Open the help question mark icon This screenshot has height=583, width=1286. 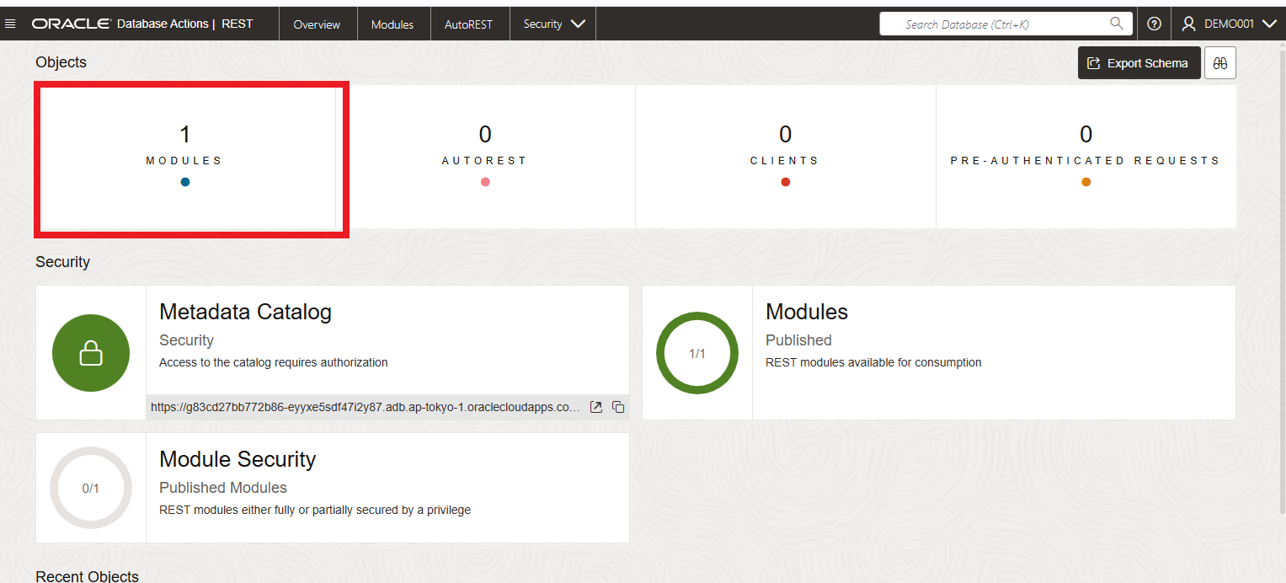1155,24
